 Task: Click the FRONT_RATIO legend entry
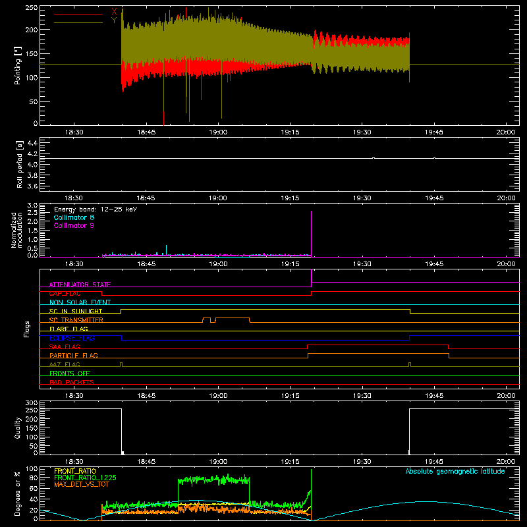[x=75, y=471]
